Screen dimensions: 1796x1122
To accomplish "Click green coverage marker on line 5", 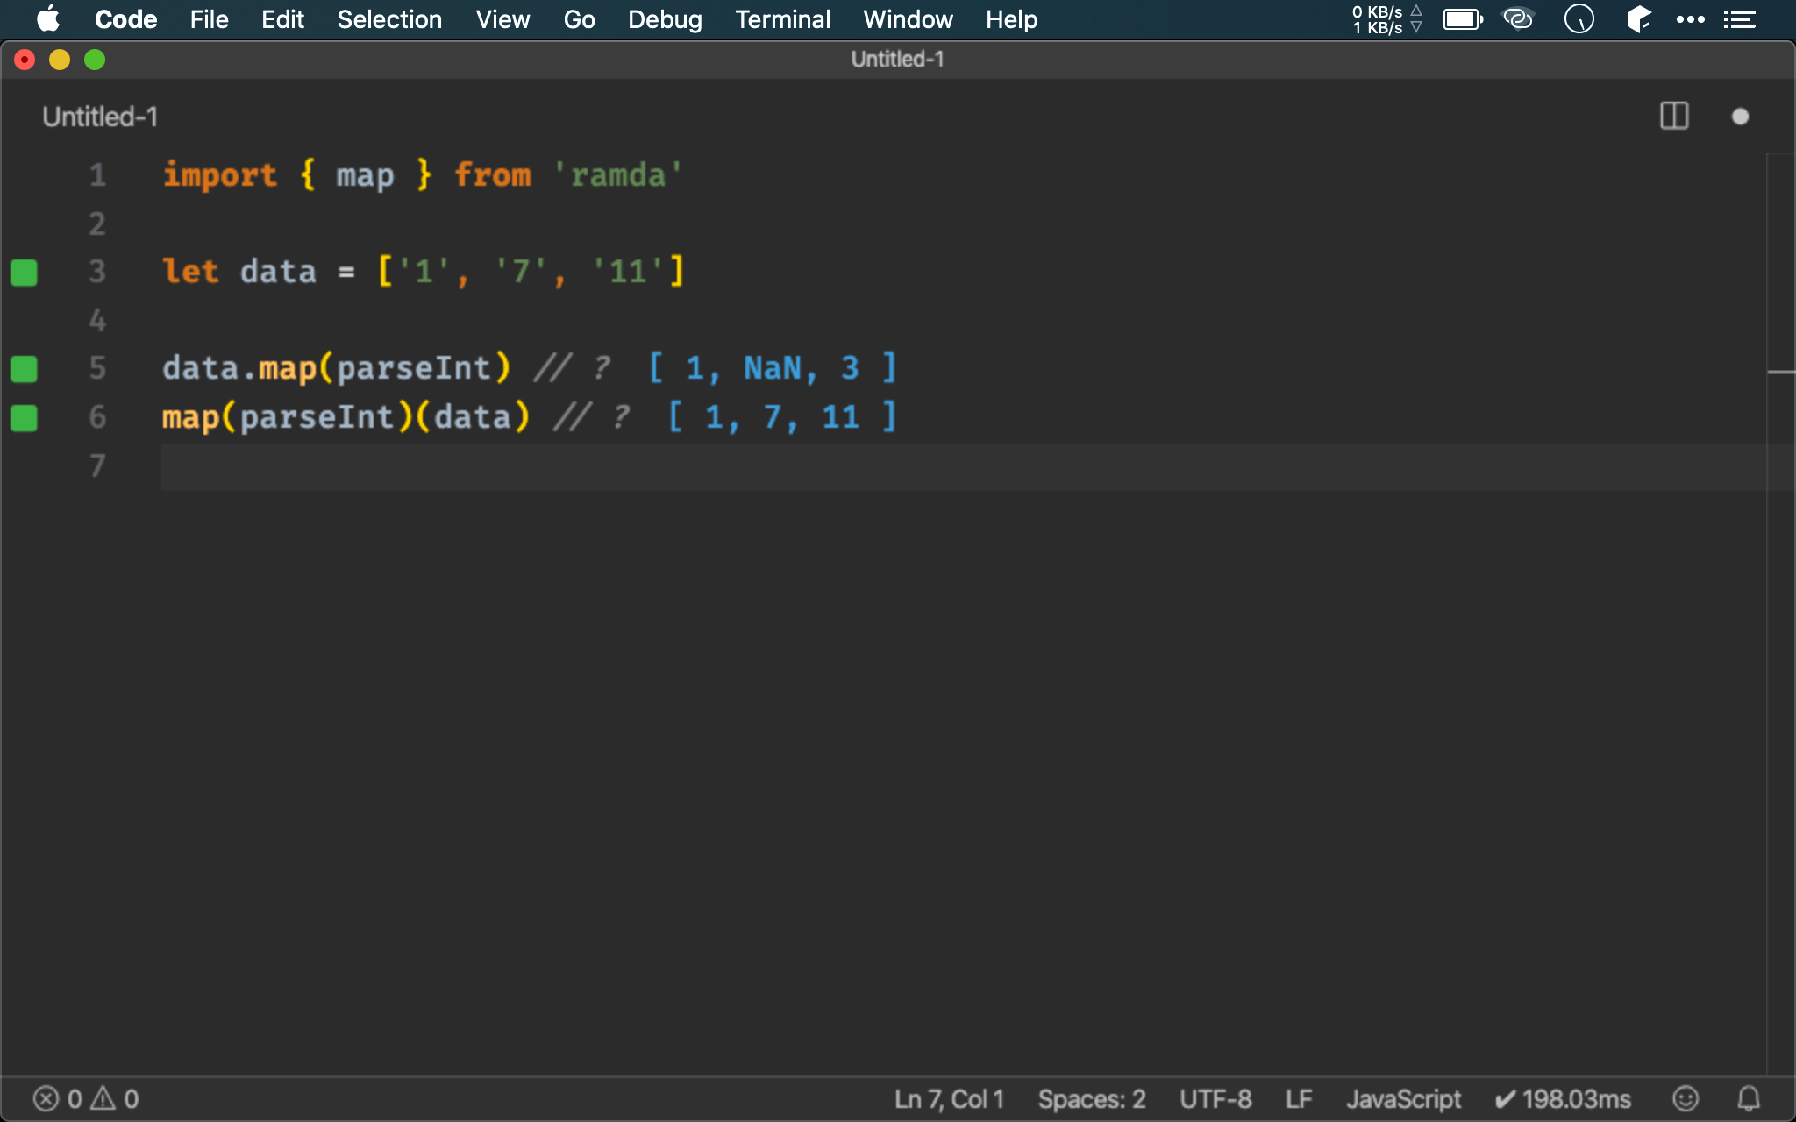I will click(x=24, y=369).
